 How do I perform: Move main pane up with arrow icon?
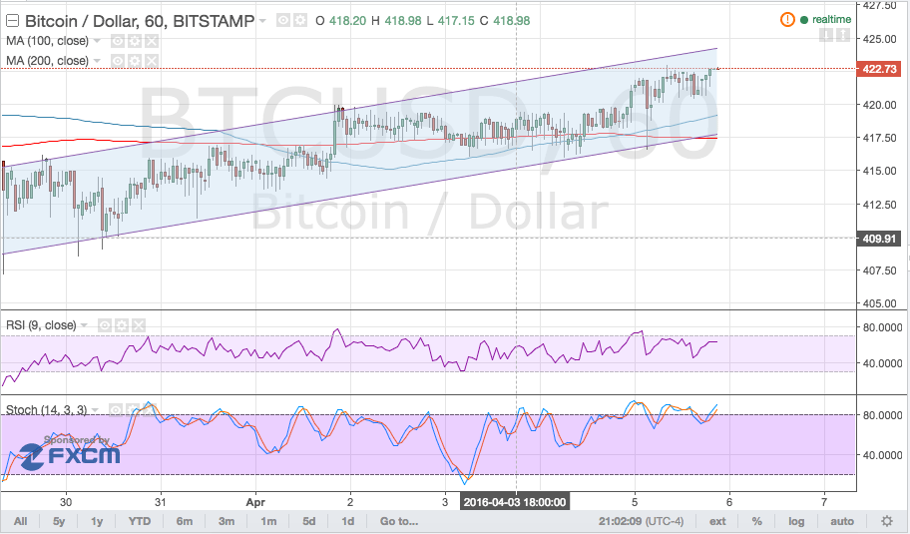[843, 36]
